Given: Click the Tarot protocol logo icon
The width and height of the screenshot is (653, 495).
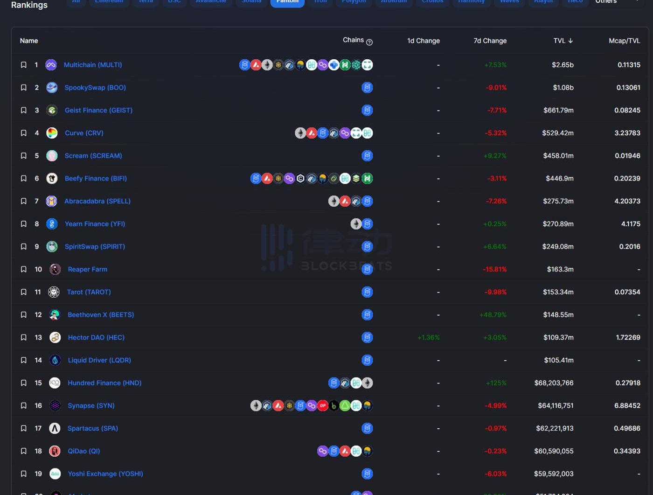Looking at the screenshot, I should (54, 292).
